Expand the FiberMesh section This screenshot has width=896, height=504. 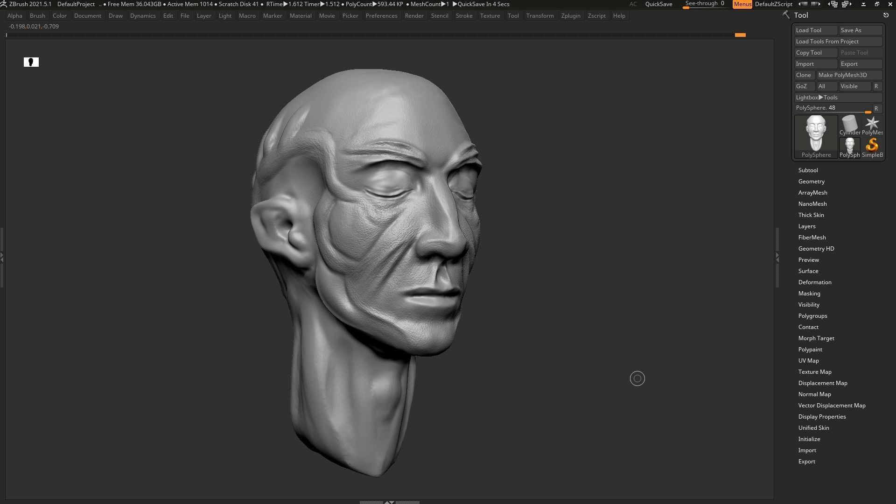(x=812, y=238)
